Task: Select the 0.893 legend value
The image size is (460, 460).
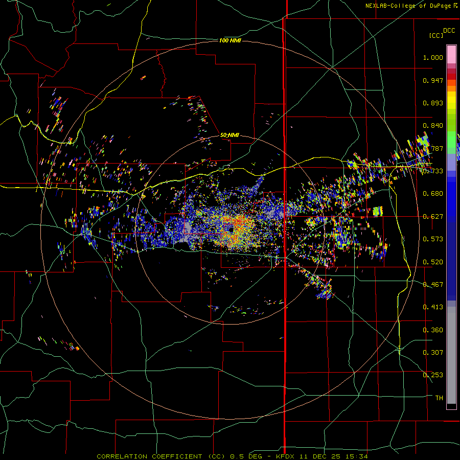Action: click(x=433, y=103)
